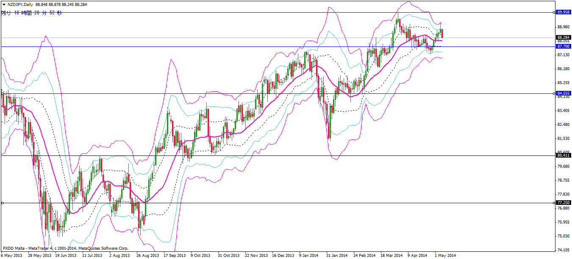Click the 31 Jan 2014 date label
This screenshot has height=259, width=572.
pos(338,256)
